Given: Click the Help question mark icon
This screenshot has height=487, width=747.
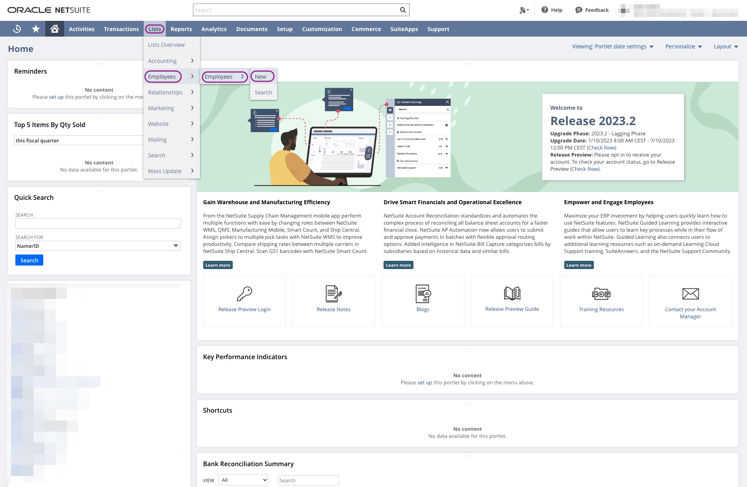Looking at the screenshot, I should (545, 10).
